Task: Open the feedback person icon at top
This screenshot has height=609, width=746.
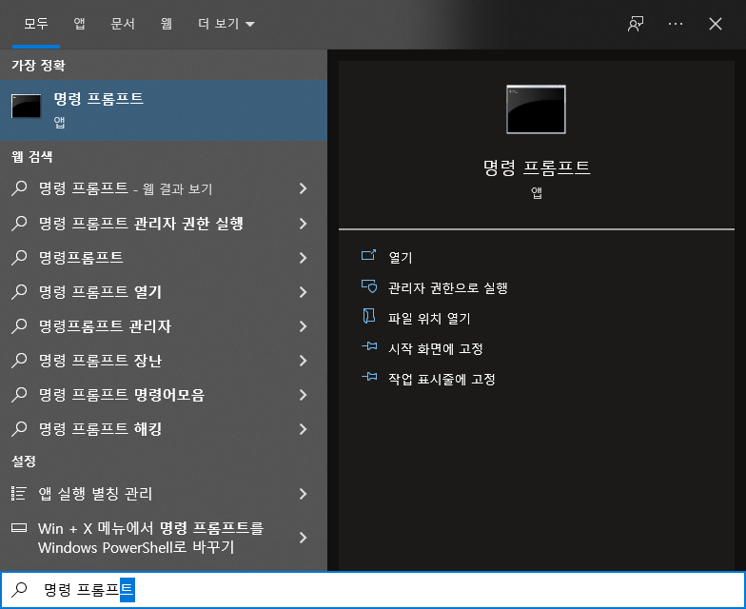Action: (636, 24)
